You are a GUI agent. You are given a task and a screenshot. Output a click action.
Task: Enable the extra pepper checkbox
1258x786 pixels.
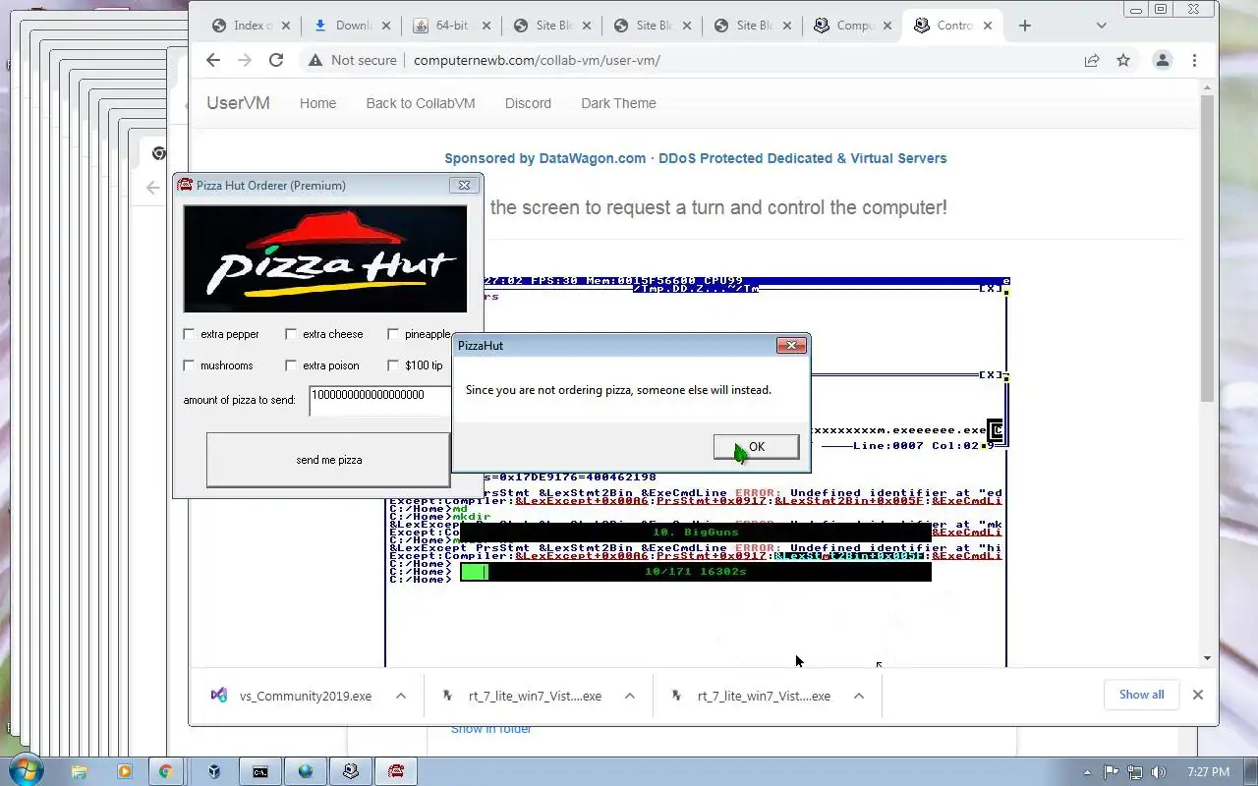189,334
